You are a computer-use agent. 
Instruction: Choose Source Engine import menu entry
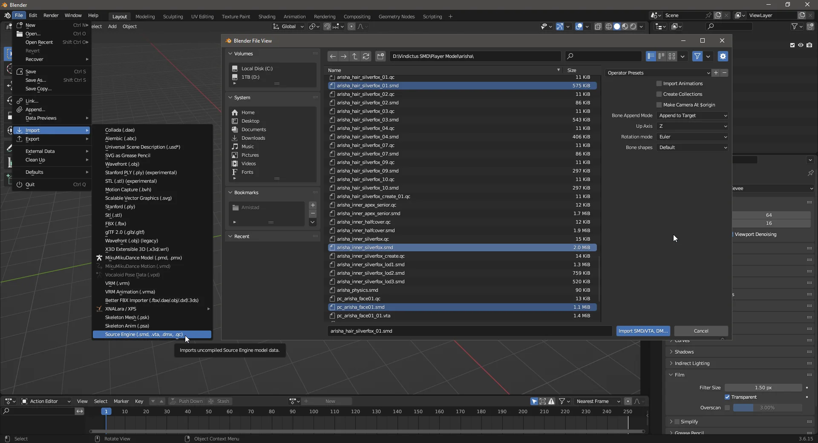pos(152,334)
